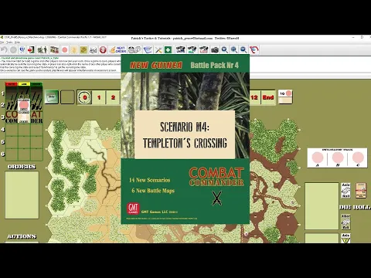The image size is (371, 278).
Task: Open the Tools menu
Action: (x=9, y=42)
